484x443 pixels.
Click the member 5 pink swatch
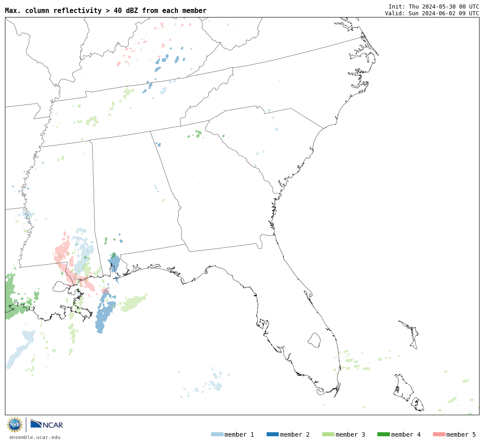(x=439, y=434)
